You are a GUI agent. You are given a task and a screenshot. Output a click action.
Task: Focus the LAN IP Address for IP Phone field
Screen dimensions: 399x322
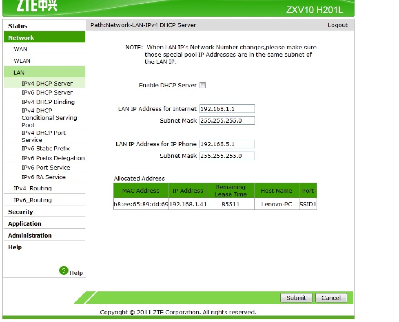click(227, 144)
